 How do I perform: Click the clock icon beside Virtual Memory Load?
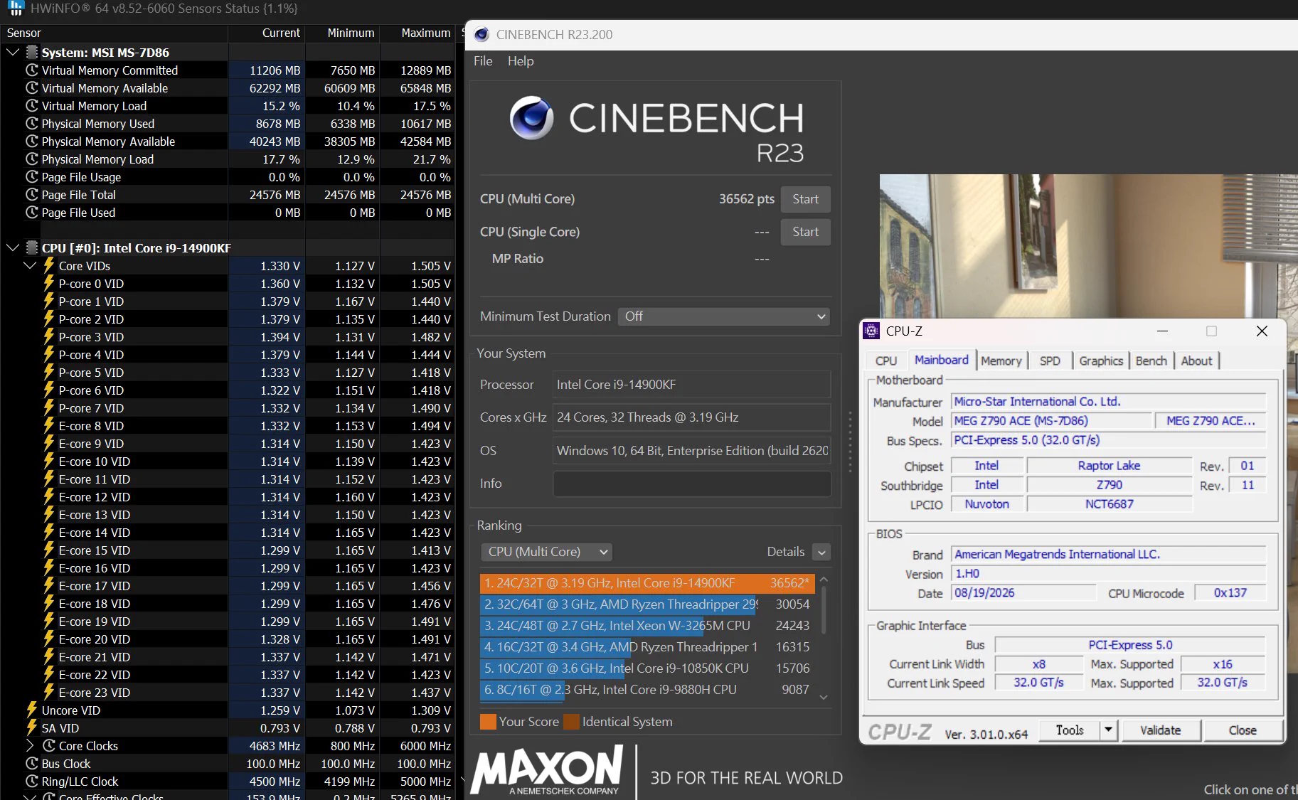click(31, 106)
